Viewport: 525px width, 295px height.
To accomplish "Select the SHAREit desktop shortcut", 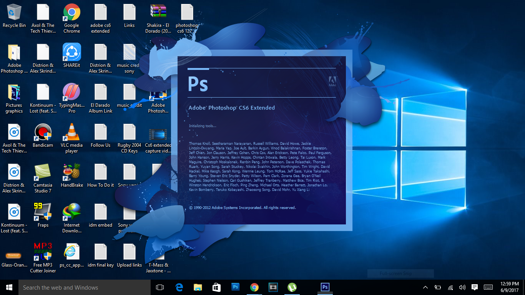I will 72,56.
